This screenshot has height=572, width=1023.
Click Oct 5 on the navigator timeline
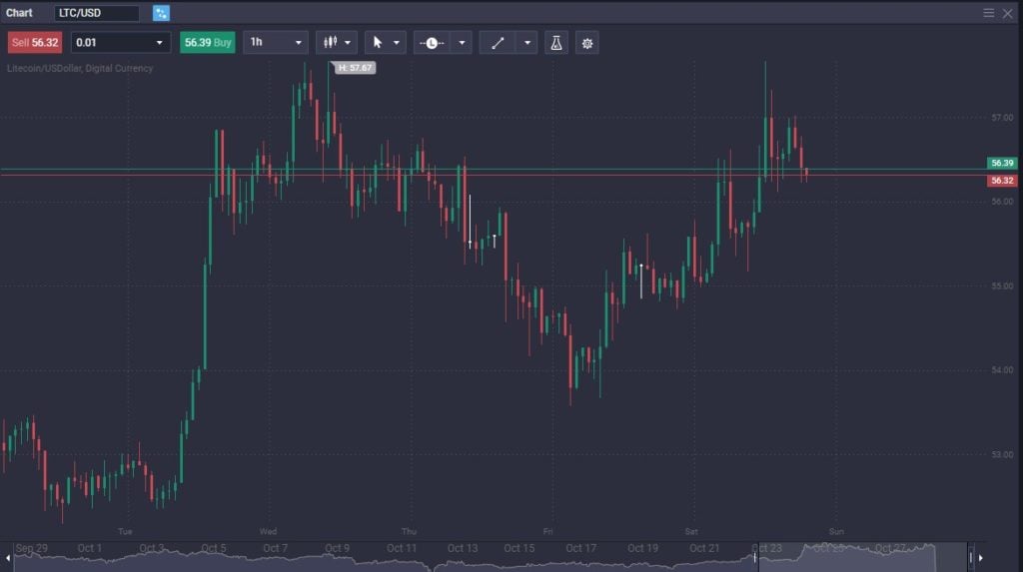click(214, 548)
